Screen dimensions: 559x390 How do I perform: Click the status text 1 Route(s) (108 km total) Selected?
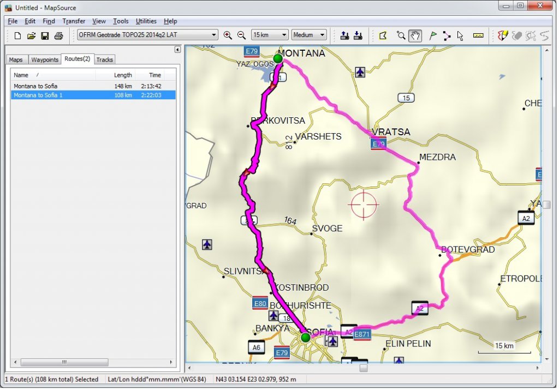(x=51, y=379)
